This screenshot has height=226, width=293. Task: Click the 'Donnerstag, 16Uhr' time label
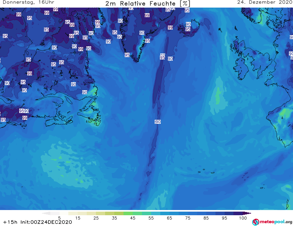point(28,2)
